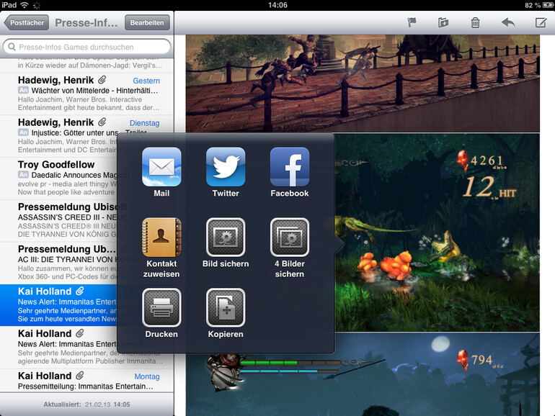Tap the reply arrow icon

(x=508, y=22)
